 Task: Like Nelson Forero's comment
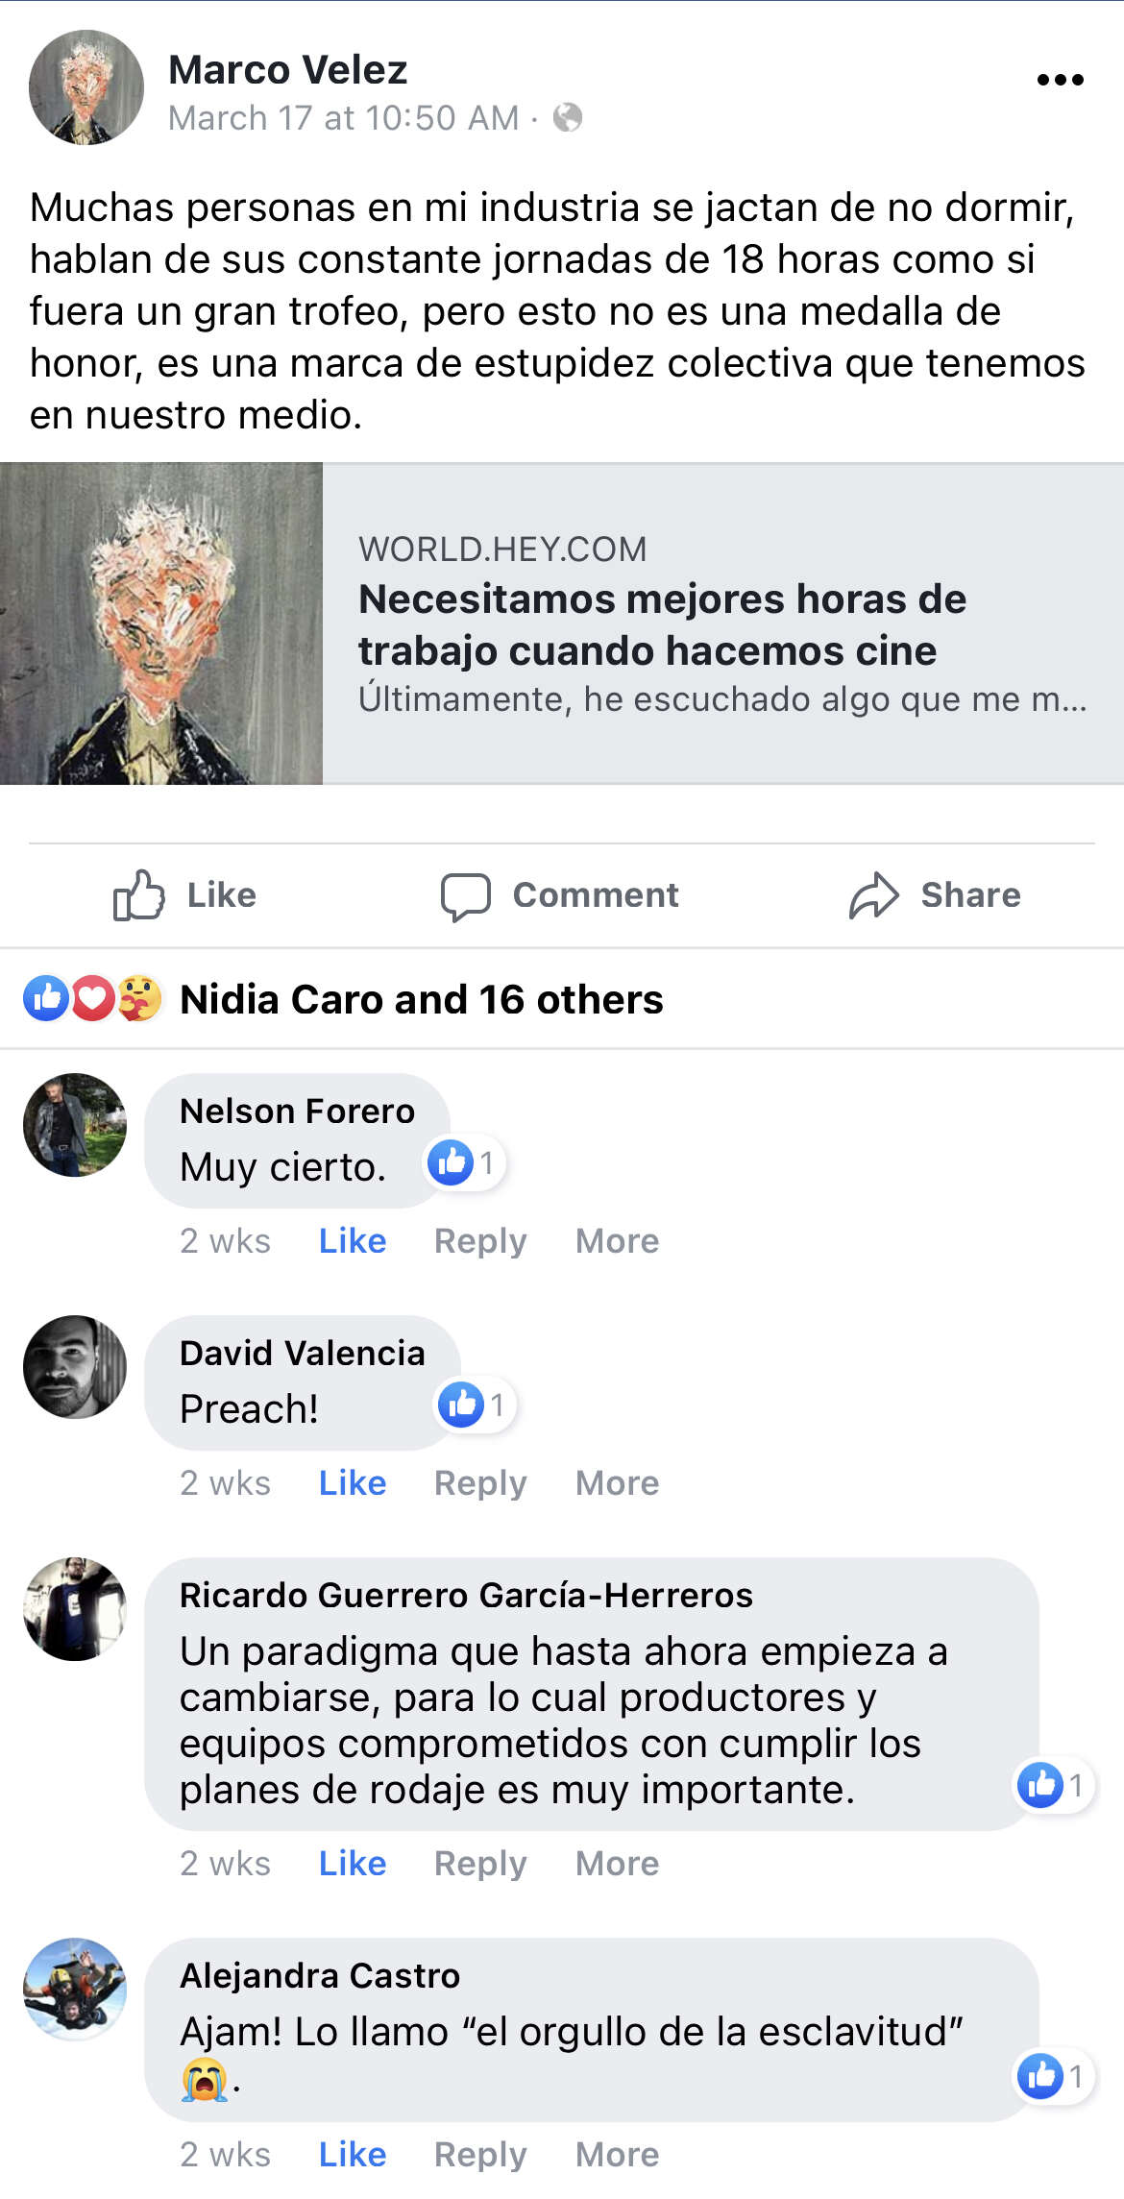coord(353,1241)
